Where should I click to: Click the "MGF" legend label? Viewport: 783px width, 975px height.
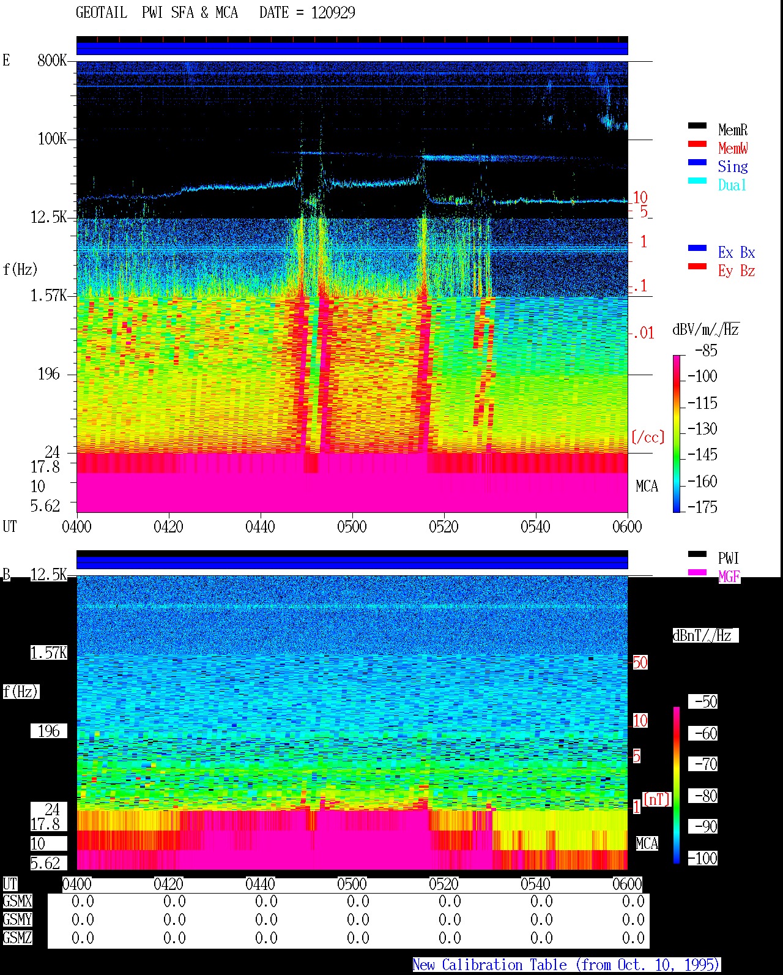(x=729, y=577)
